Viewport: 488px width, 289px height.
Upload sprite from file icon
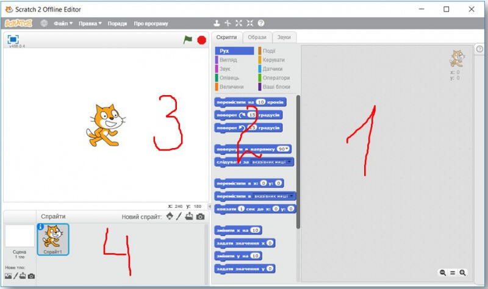189,216
